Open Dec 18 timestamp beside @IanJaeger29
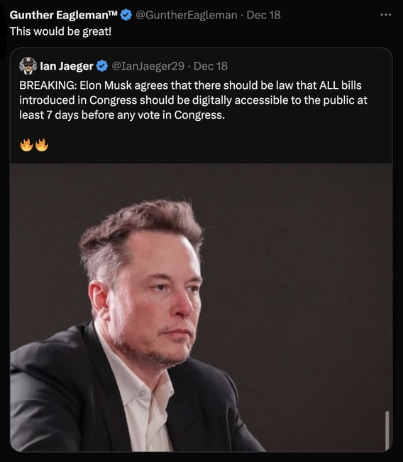403x462 pixels. point(211,66)
